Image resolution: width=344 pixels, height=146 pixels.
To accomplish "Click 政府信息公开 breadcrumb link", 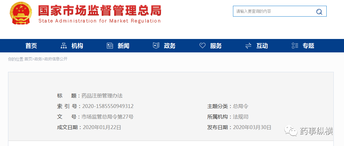I will (56, 59).
